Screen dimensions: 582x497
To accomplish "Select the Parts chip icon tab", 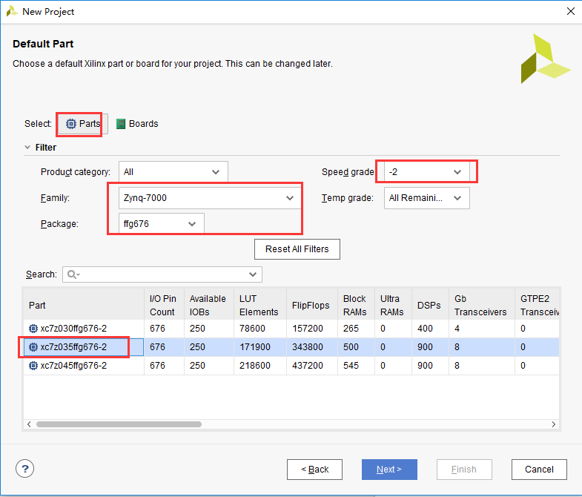I will [83, 124].
